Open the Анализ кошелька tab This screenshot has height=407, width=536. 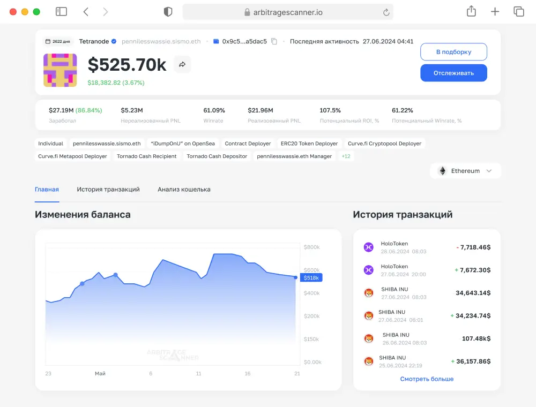[x=184, y=189]
